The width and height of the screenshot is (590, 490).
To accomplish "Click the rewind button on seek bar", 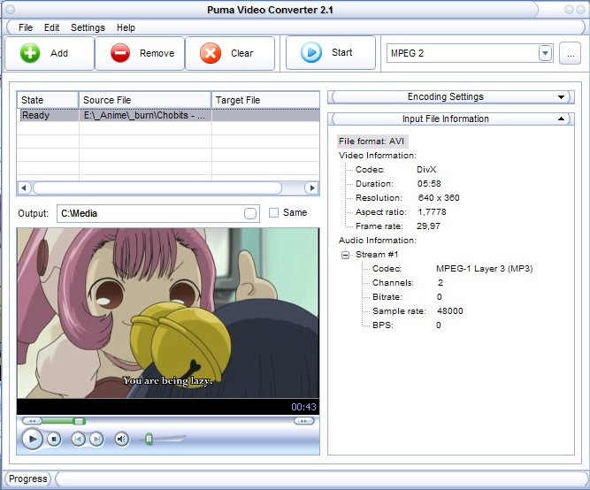I will coord(32,421).
